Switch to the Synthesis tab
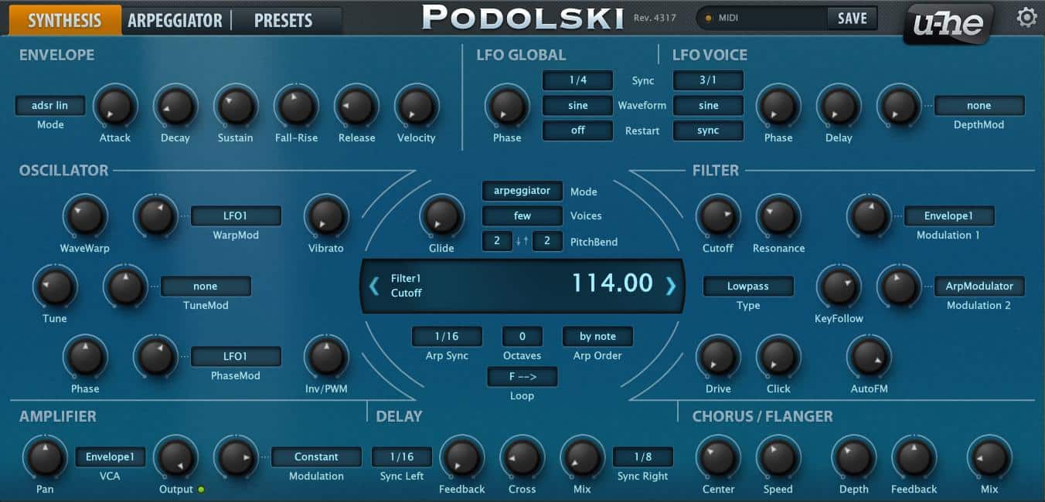Image resolution: width=1045 pixels, height=502 pixels. pyautogui.click(x=65, y=20)
